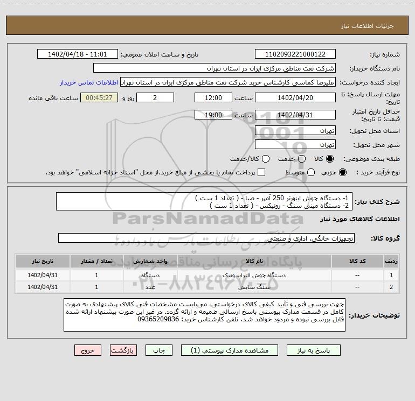The image size is (415, 401).
Task: Click the deadline time field 12:00
Action: point(213,98)
